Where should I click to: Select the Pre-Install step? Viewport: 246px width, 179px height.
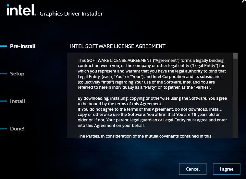[x=23, y=46]
